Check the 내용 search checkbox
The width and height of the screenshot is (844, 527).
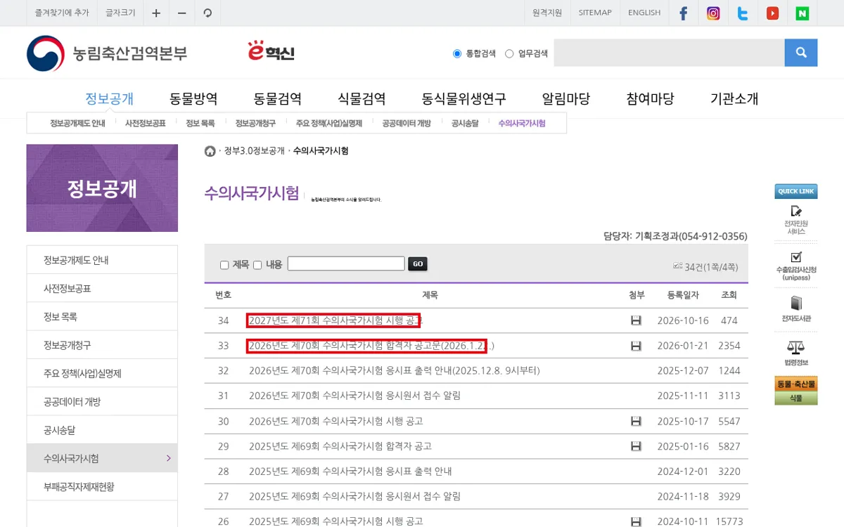[x=257, y=265]
